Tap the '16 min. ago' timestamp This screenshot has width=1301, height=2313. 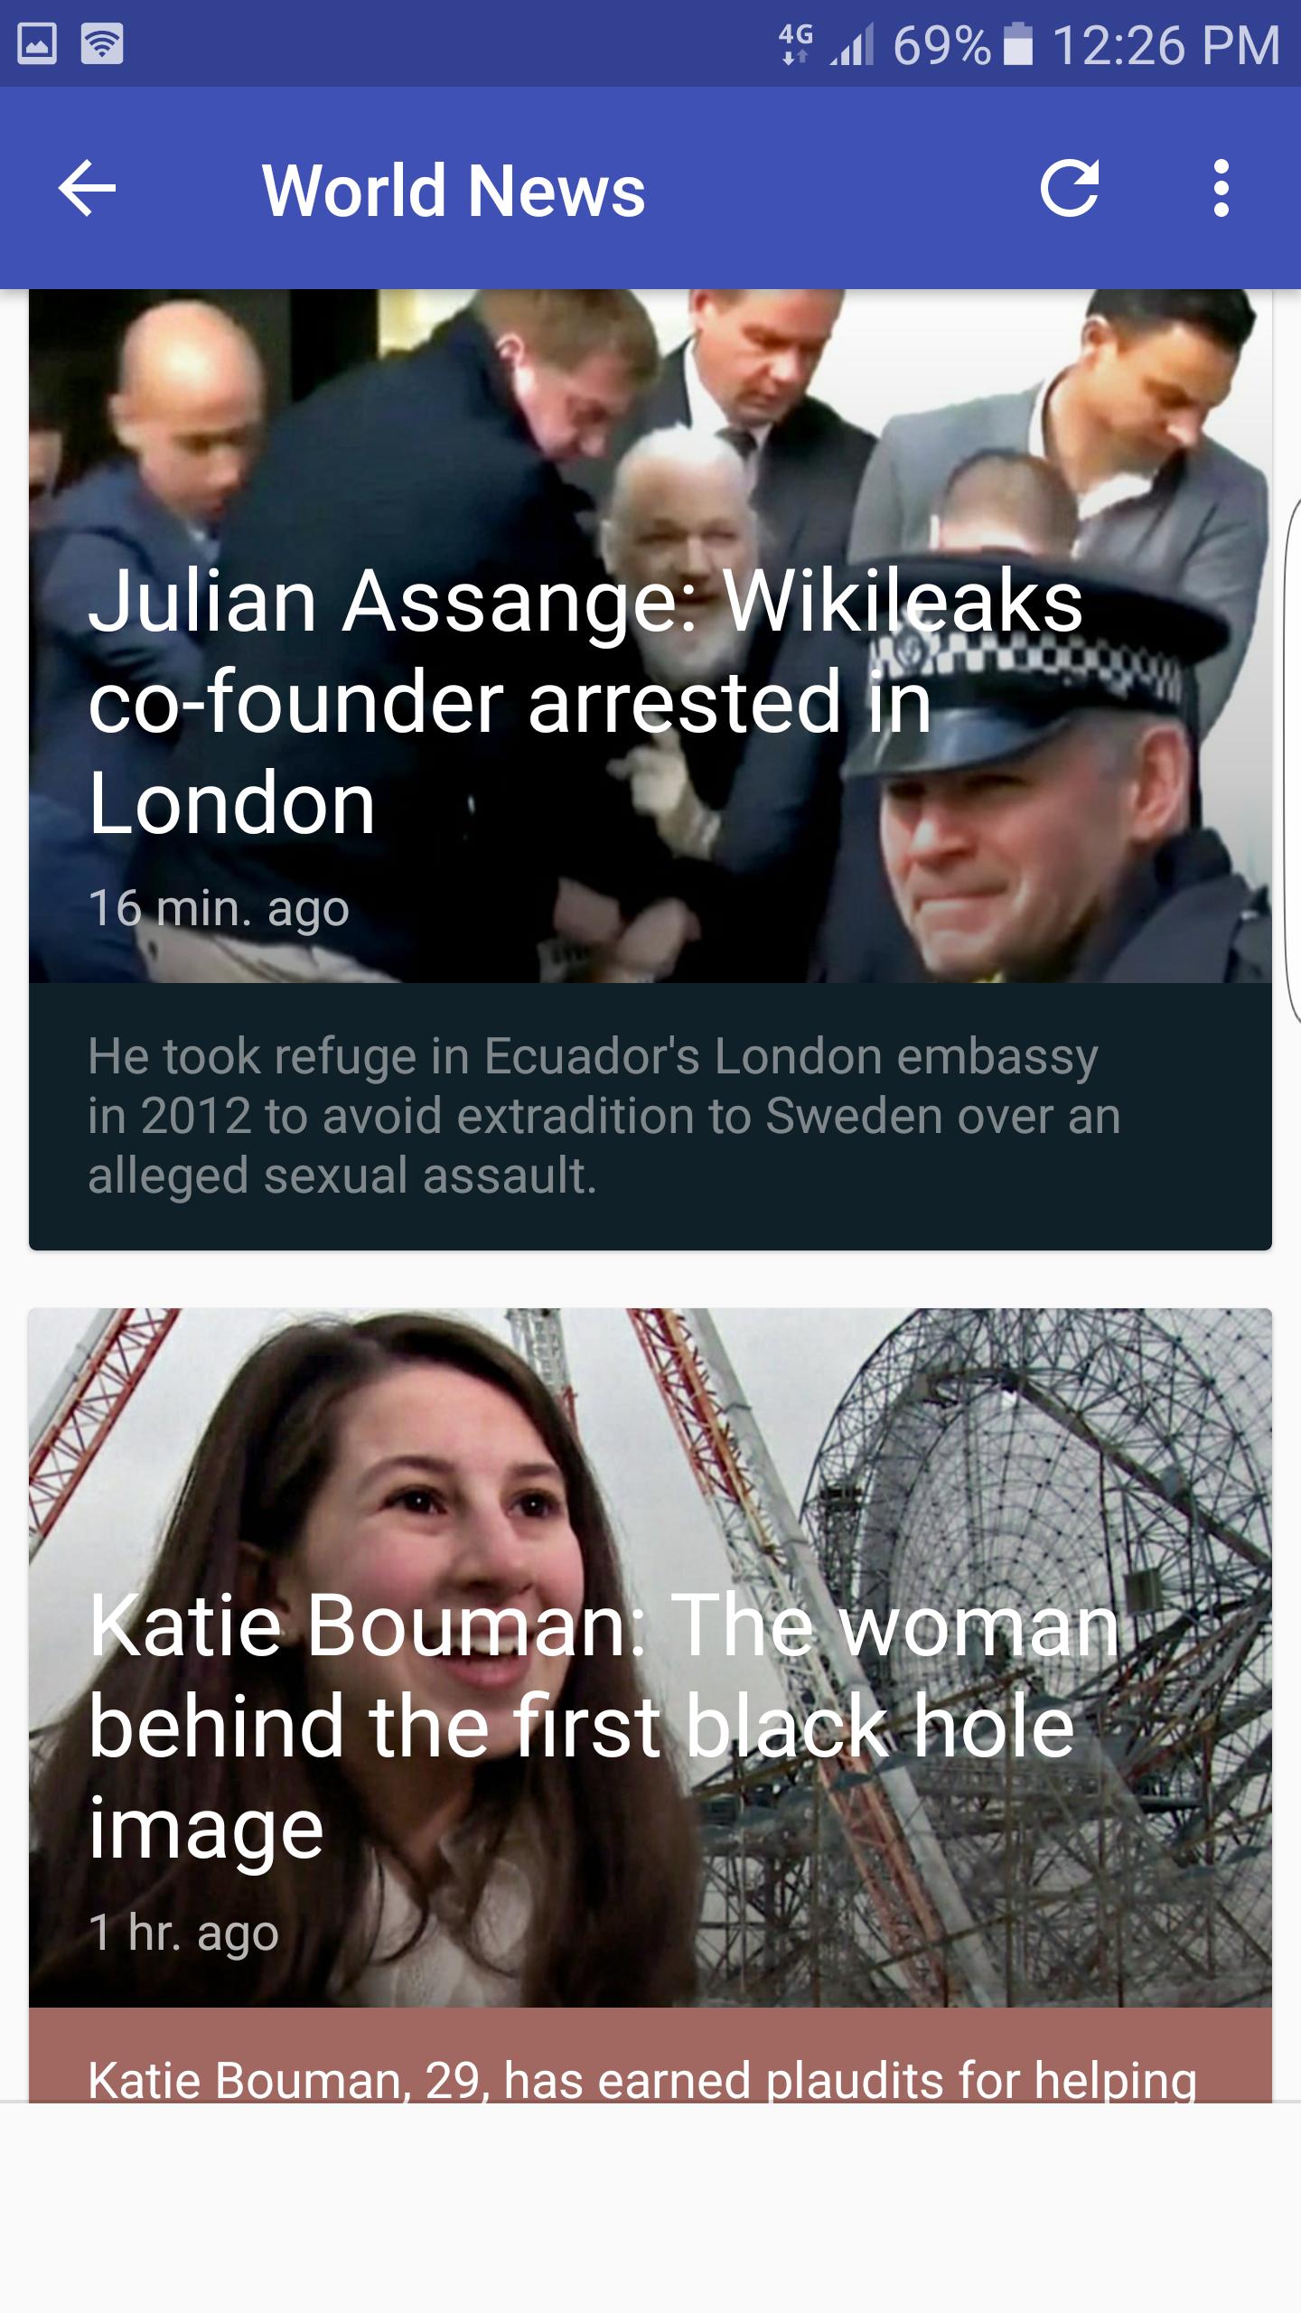point(219,908)
